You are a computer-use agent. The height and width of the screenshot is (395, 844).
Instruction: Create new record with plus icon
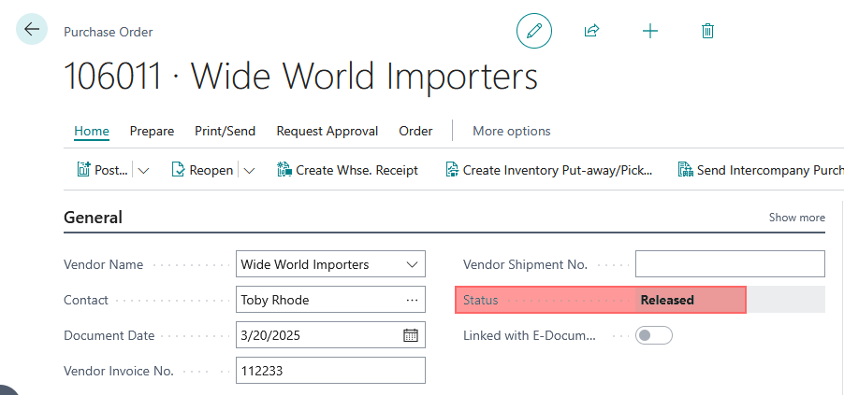[x=650, y=31]
